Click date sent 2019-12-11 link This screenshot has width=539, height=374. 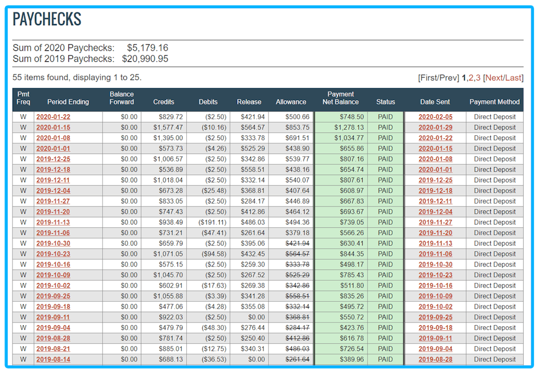point(435,202)
